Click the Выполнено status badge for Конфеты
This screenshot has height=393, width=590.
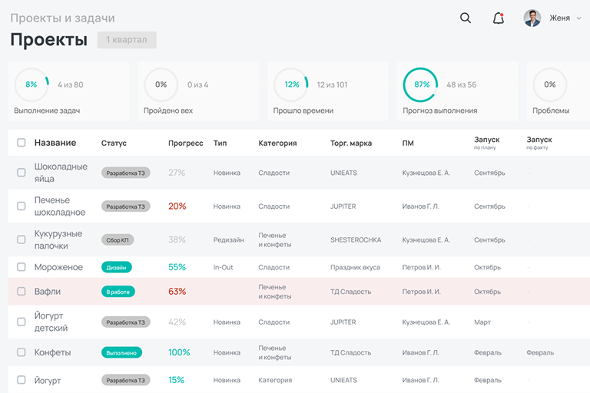(121, 352)
